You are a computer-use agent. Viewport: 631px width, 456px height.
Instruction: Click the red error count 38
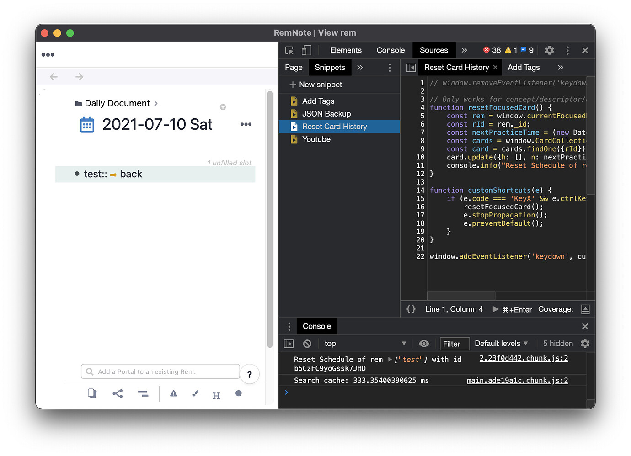[x=492, y=50]
